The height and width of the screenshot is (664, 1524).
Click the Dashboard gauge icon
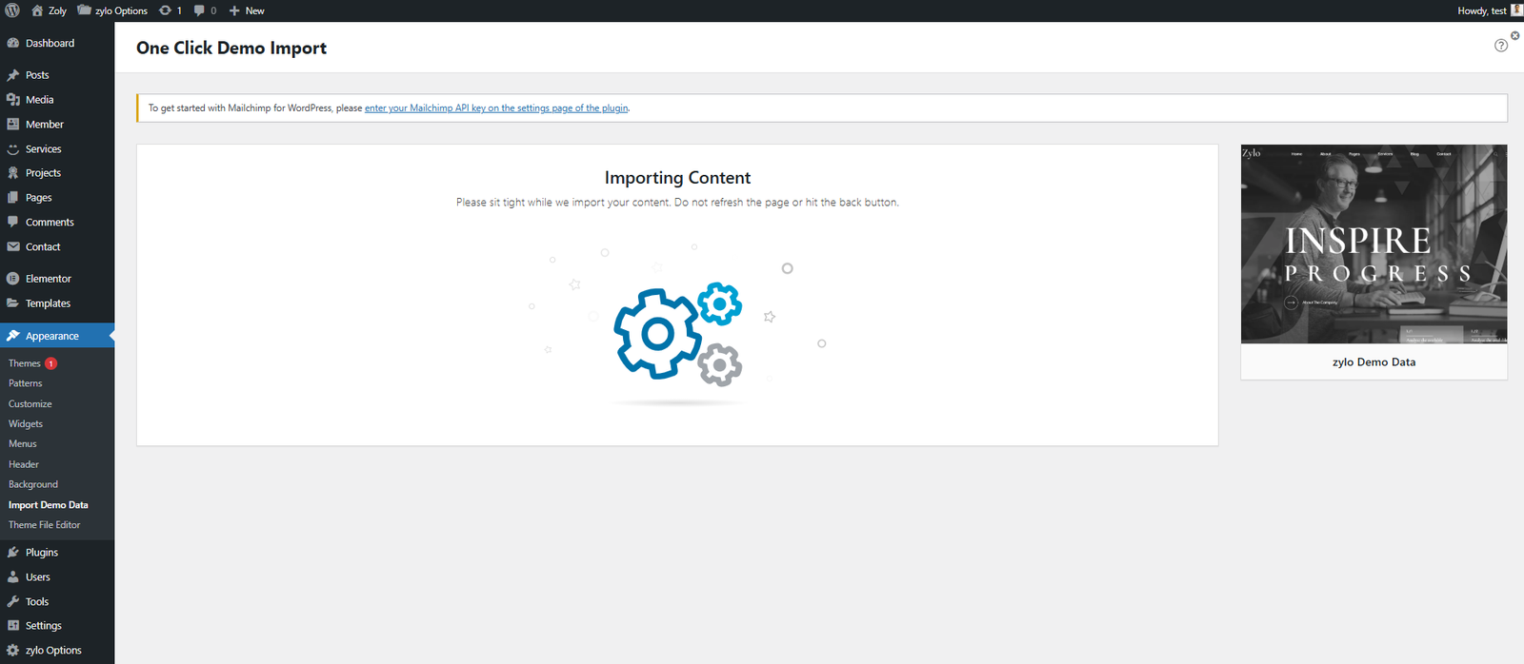tap(13, 43)
